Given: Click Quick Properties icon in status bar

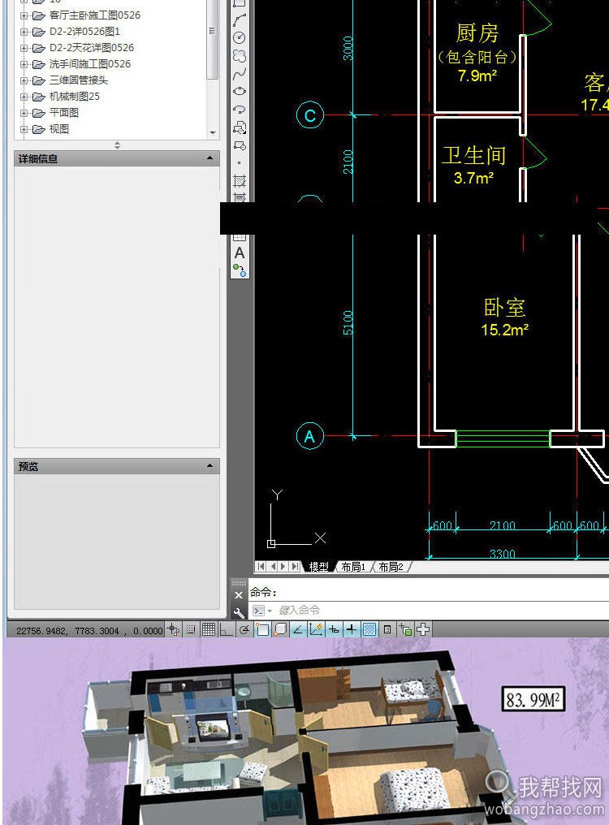Looking at the screenshot, I should pyautogui.click(x=387, y=629).
